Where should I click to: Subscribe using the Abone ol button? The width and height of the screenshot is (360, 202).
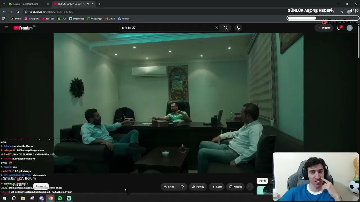click(x=41, y=186)
